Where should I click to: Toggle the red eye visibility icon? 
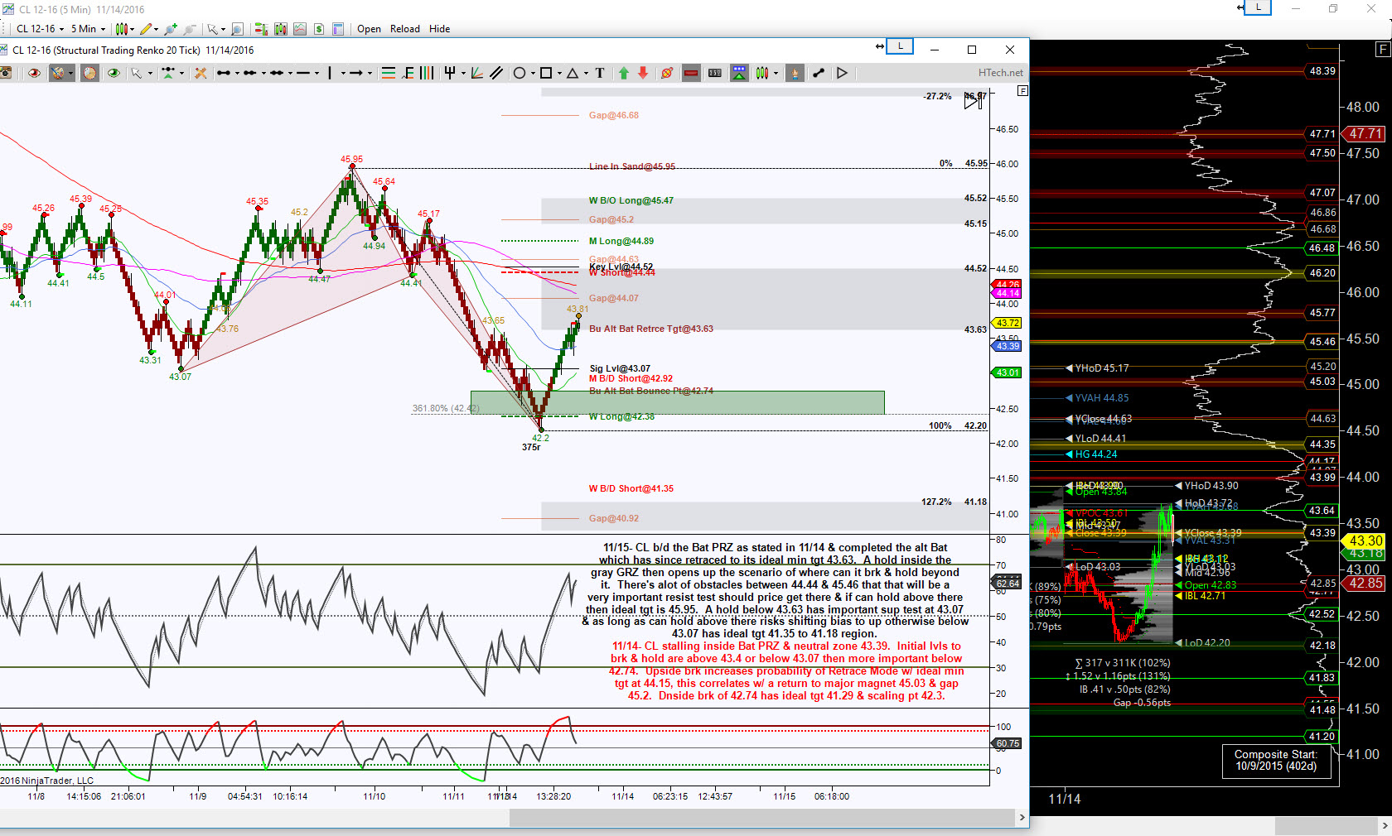34,73
